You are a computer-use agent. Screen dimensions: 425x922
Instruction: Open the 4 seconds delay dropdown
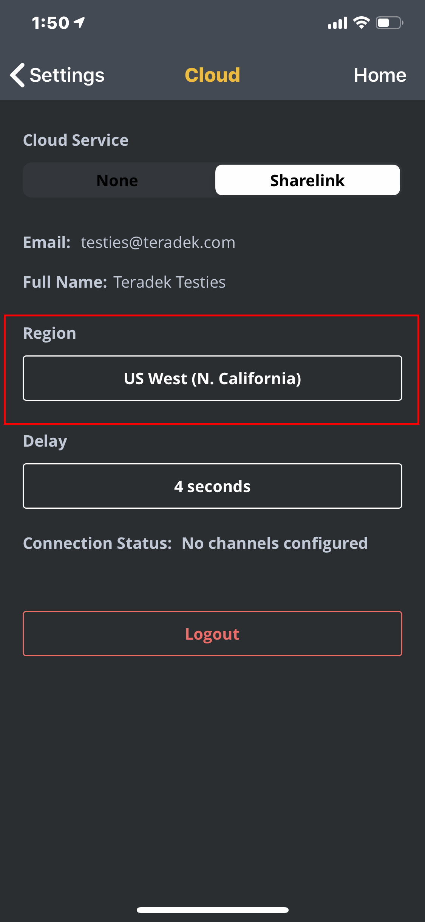click(x=212, y=486)
